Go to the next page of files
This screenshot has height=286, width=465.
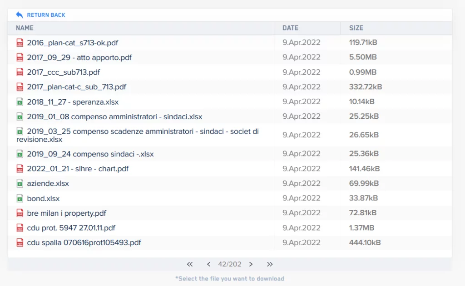pos(251,264)
